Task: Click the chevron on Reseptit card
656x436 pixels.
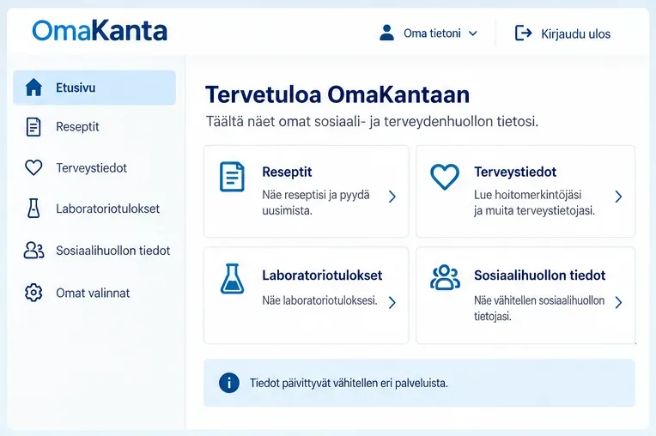Action: click(x=392, y=197)
